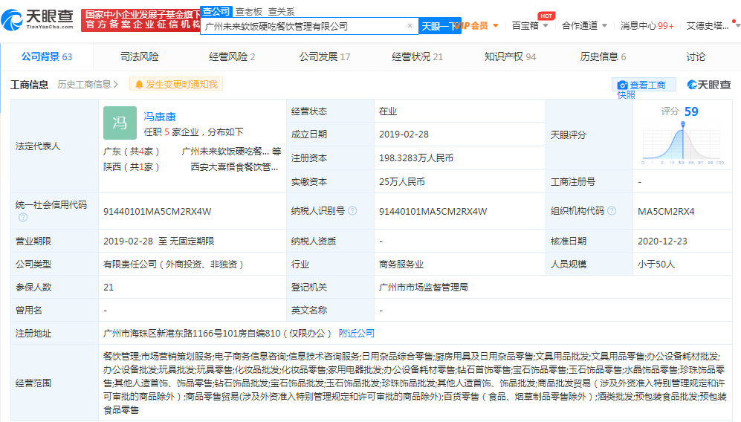Switch to the 讨论 tab
Viewport: 741px width, 422px height.
695,56
